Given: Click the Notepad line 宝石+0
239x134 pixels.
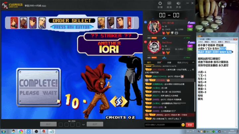Looking at the screenshot, I should point(202,82).
